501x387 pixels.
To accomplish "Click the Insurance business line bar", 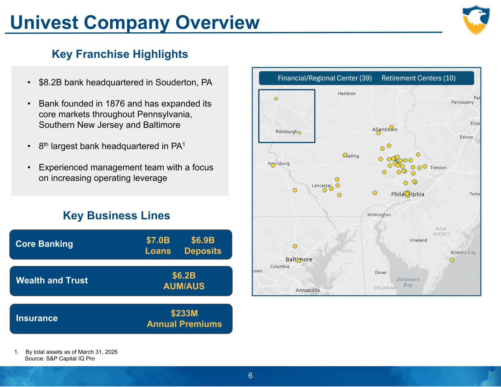I will (x=121, y=319).
